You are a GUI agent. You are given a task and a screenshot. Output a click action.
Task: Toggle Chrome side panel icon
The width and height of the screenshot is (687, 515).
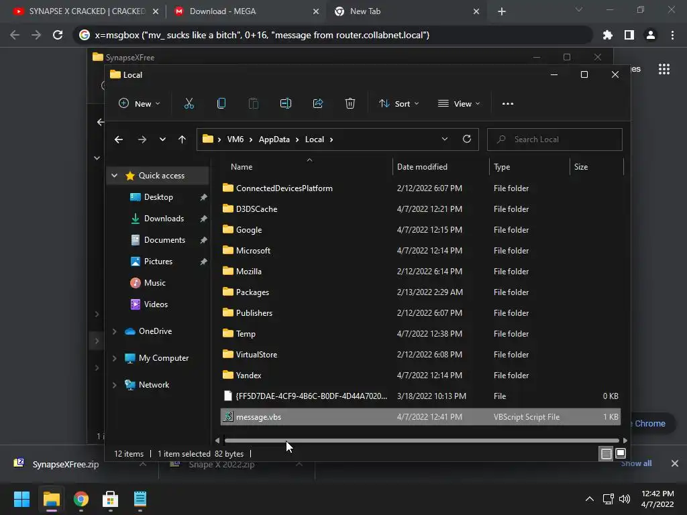[629, 35]
